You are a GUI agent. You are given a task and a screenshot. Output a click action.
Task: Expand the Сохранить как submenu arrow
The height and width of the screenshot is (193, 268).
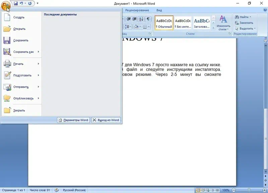click(x=39, y=52)
